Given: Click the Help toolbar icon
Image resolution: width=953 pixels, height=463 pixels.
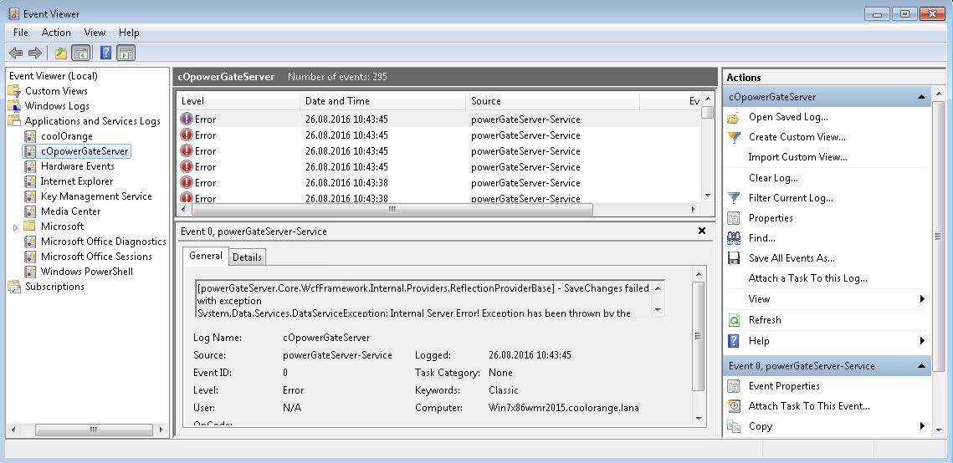Looking at the screenshot, I should tap(106, 53).
